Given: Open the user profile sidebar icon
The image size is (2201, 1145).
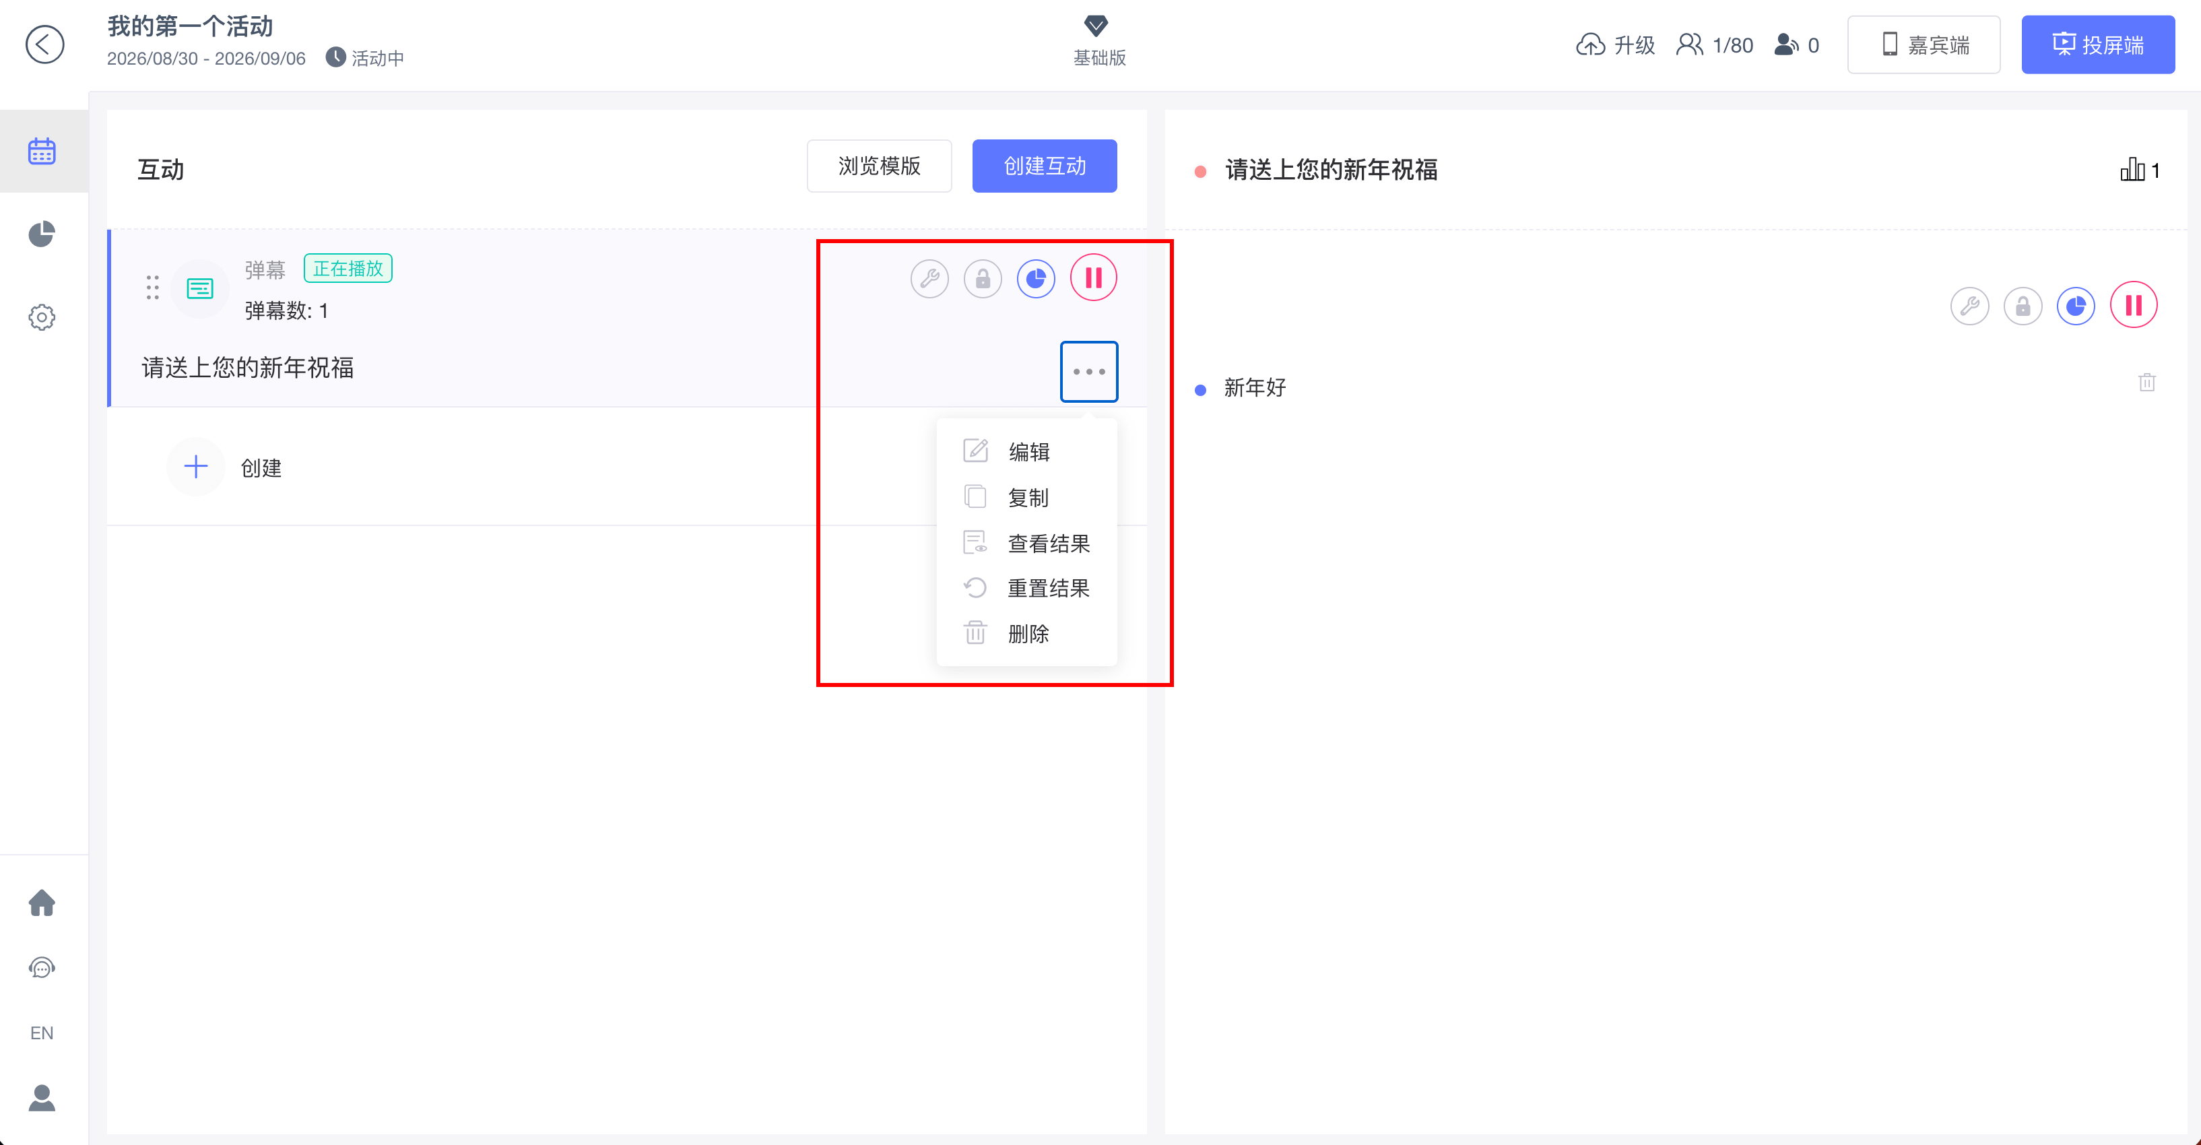Looking at the screenshot, I should [42, 1097].
